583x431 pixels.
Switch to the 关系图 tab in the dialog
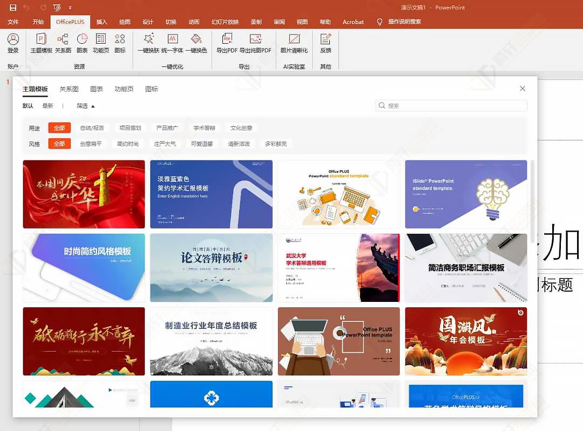(69, 88)
